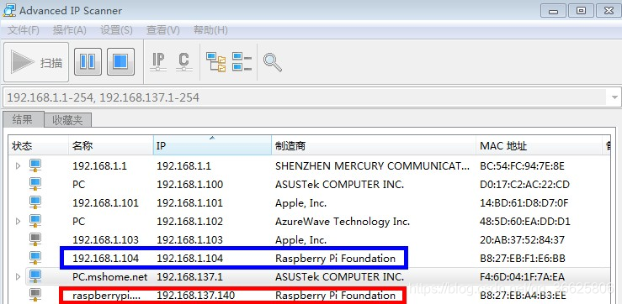Click computer icon of 192.168.1.104 row
Screen dimensions: 622x304
35,258
